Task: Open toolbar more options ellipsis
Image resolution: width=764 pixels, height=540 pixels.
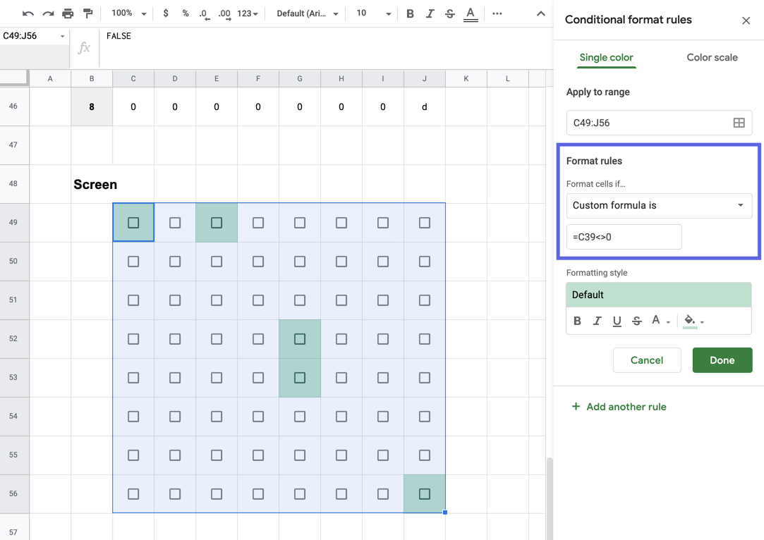Action: click(x=497, y=13)
